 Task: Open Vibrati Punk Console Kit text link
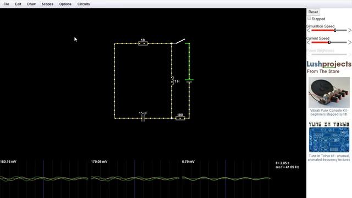coord(329,112)
